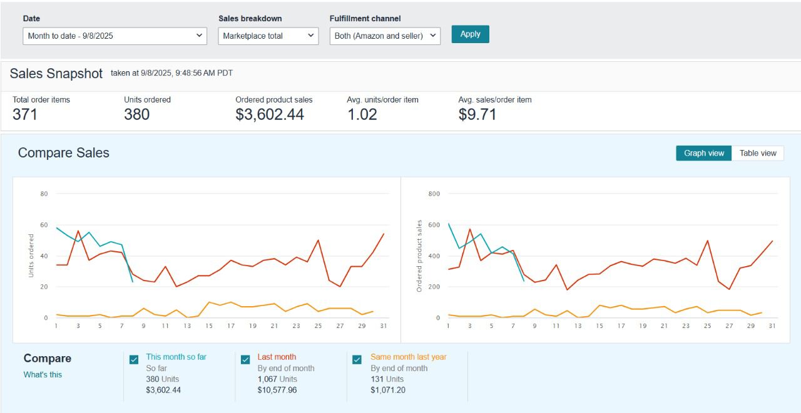Uncheck the This month so far checkbox
801x413 pixels.
click(134, 359)
